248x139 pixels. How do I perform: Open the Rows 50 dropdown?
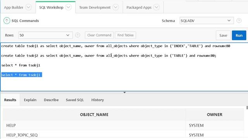tap(45, 35)
